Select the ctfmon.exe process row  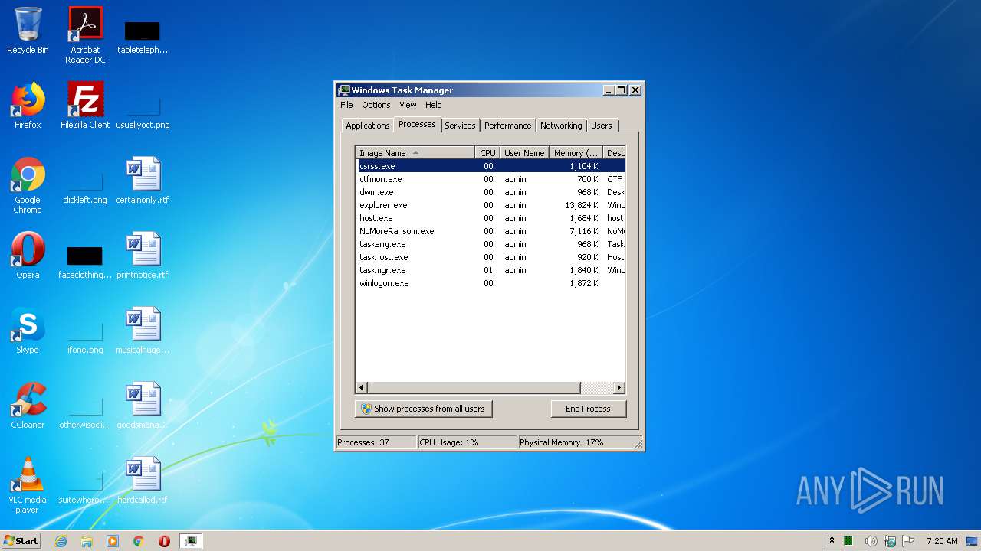[490, 179]
